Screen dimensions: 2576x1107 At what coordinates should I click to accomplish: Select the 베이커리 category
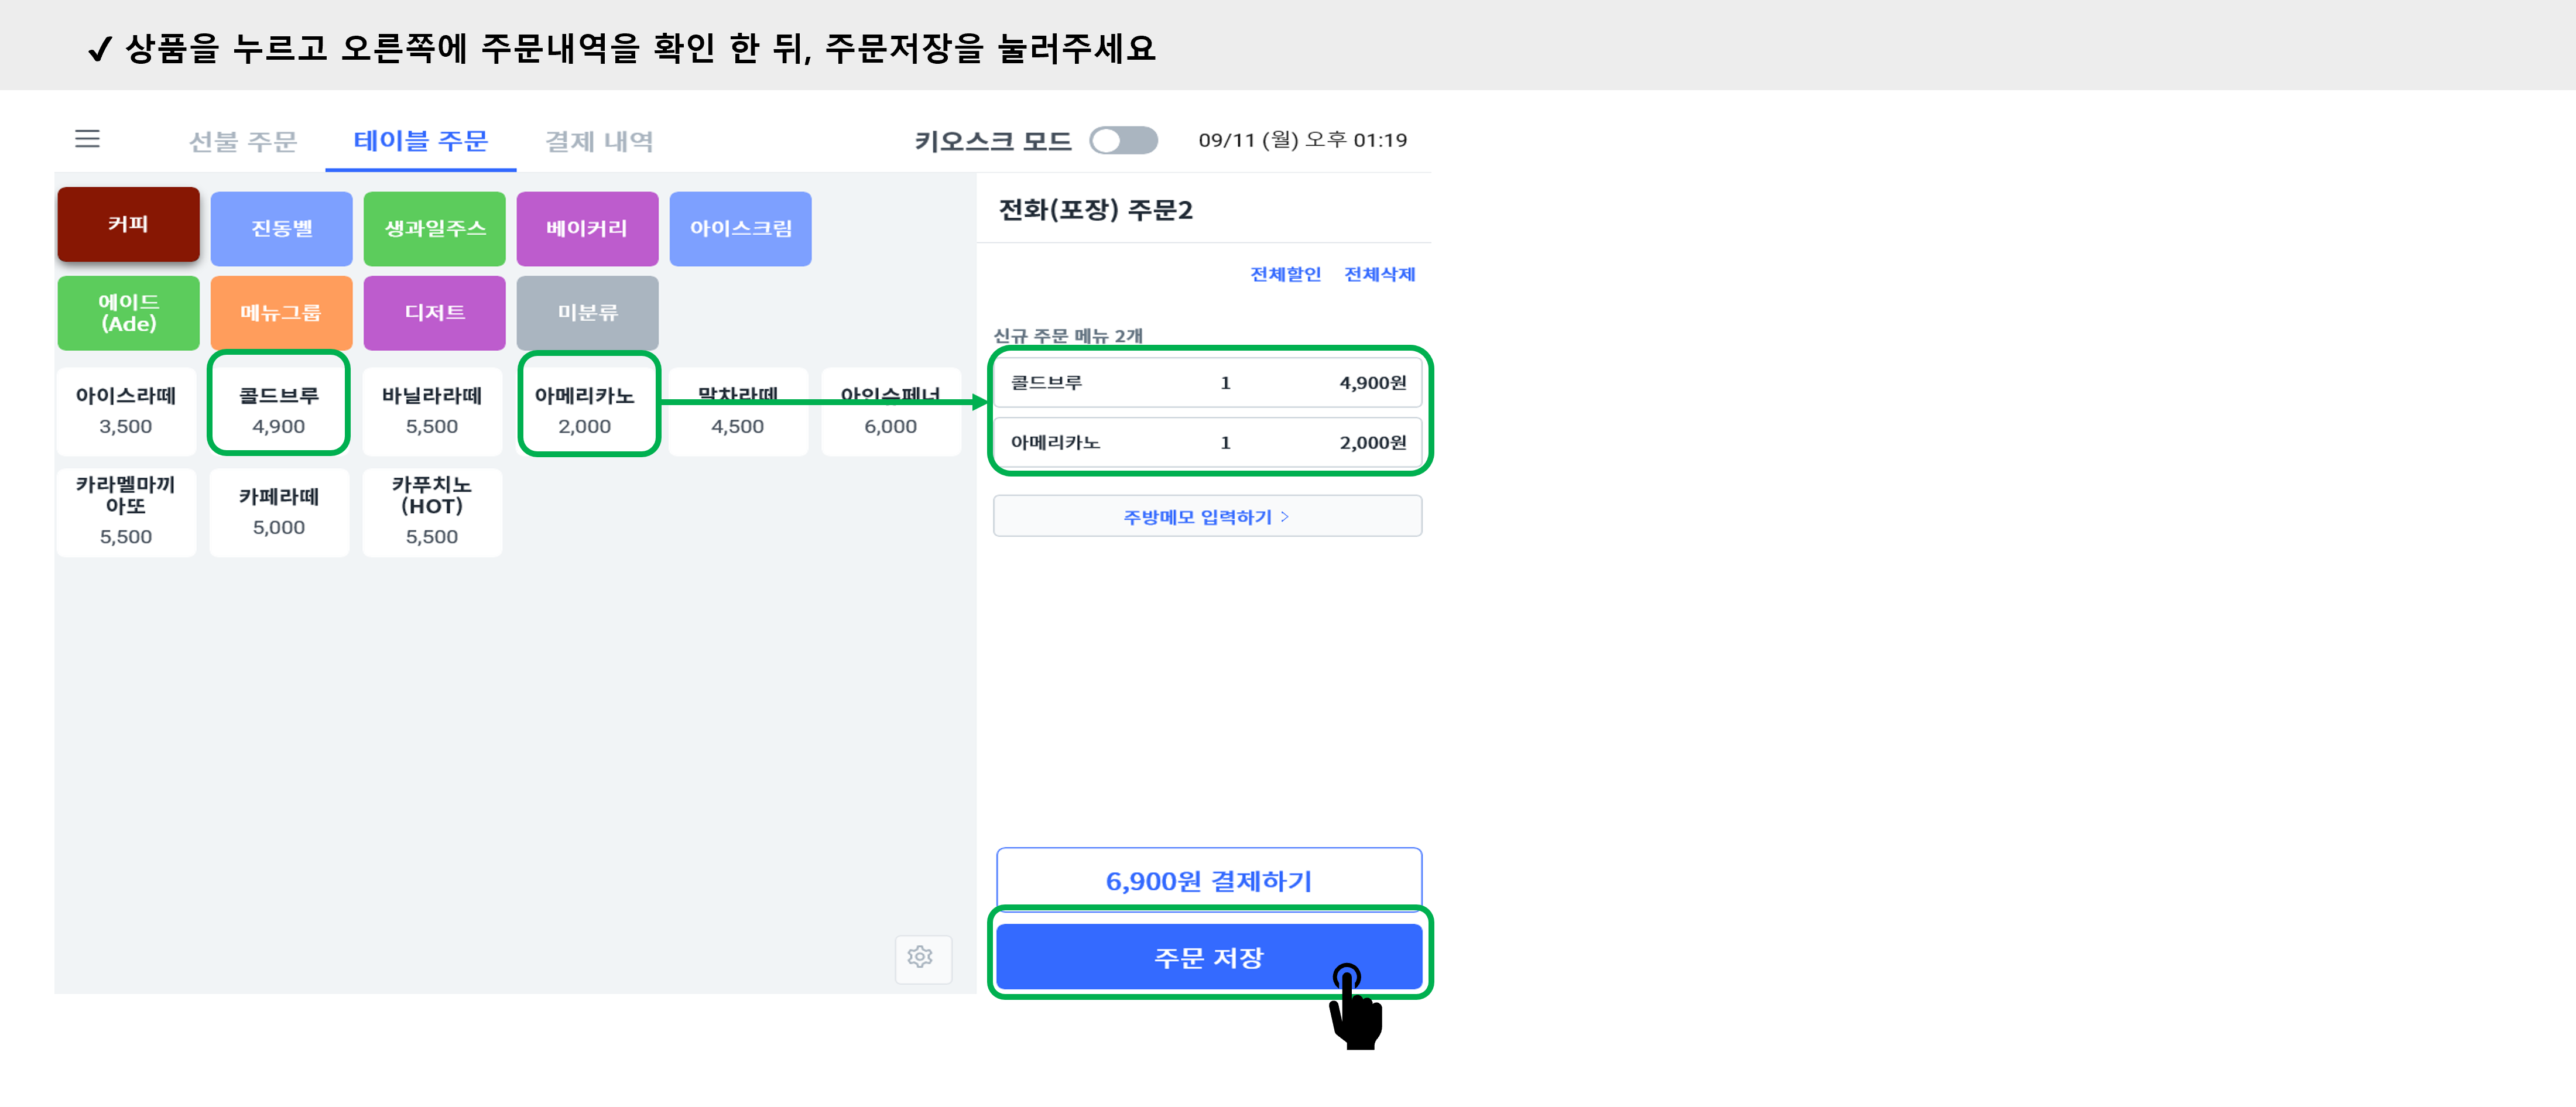click(588, 228)
